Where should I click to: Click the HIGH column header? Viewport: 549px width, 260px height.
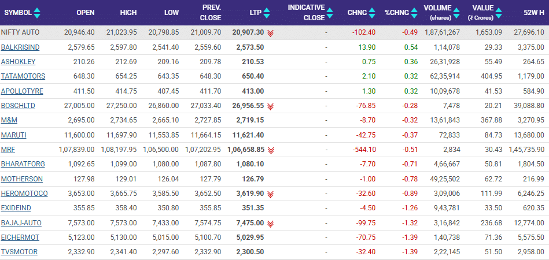[x=128, y=13]
